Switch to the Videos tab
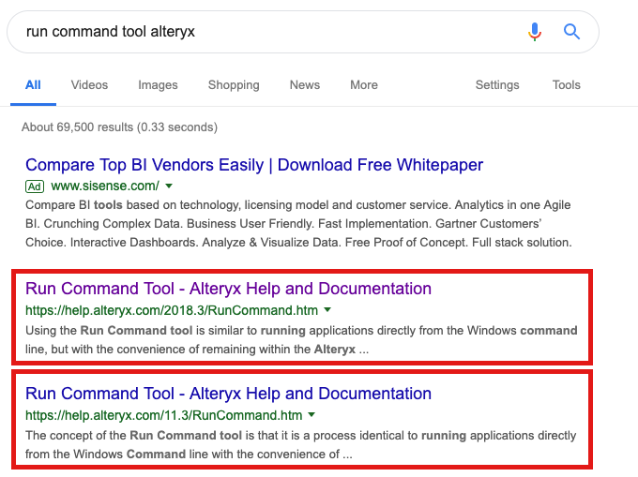This screenshot has height=477, width=638. point(89,85)
